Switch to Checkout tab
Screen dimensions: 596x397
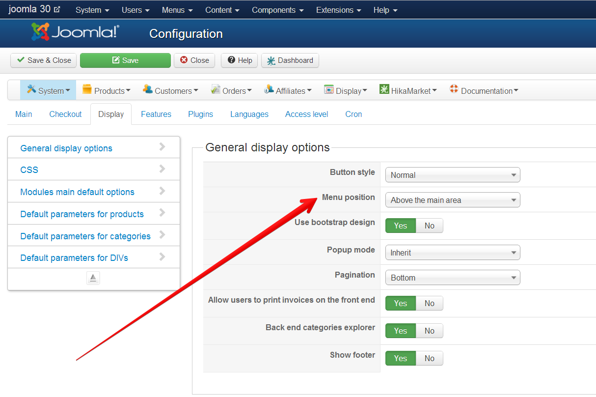coord(65,114)
